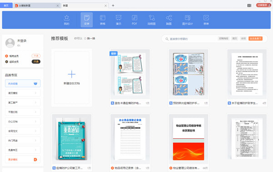This screenshot has width=273, height=172.
Task: Open the 关于疫情防护致学生 template thumbnail
Action: coord(247,74)
